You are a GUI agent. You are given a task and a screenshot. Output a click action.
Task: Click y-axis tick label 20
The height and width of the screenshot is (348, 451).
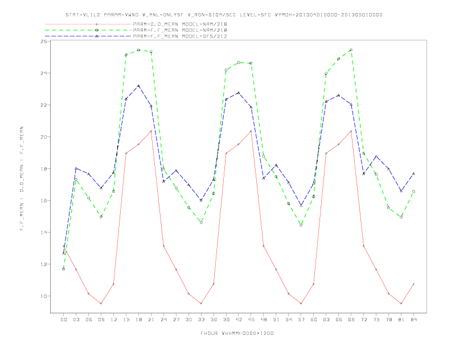click(x=44, y=137)
